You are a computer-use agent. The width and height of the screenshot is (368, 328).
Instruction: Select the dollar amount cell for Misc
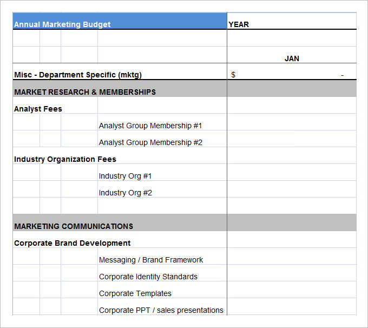tap(292, 75)
